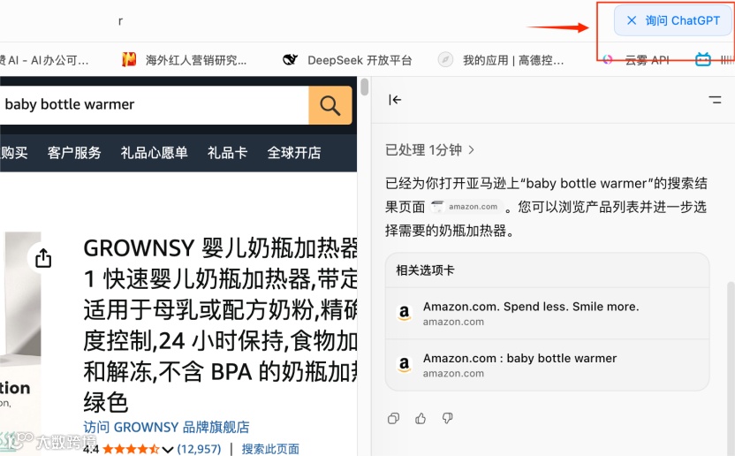Click the page vertical scrollbar thumb

(364, 87)
